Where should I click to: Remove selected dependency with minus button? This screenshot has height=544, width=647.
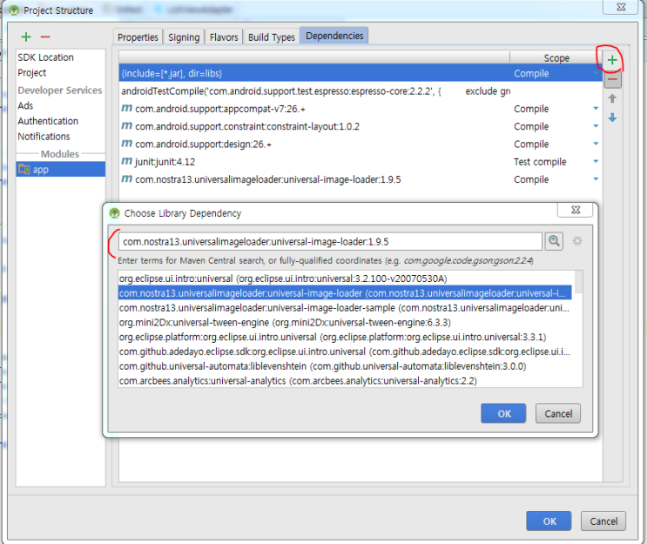pos(612,79)
